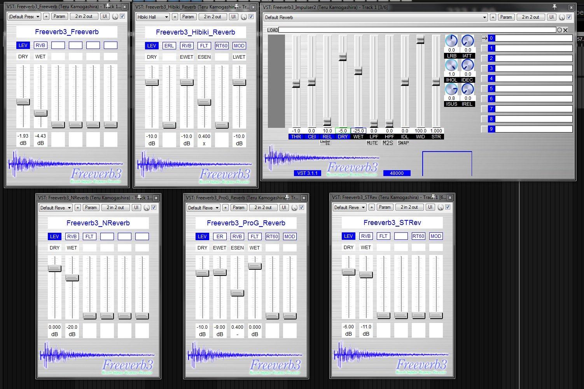Open the UI button in Freeverb3_Freeverb window
Viewport: 584px width, 389px height.
(105, 16)
